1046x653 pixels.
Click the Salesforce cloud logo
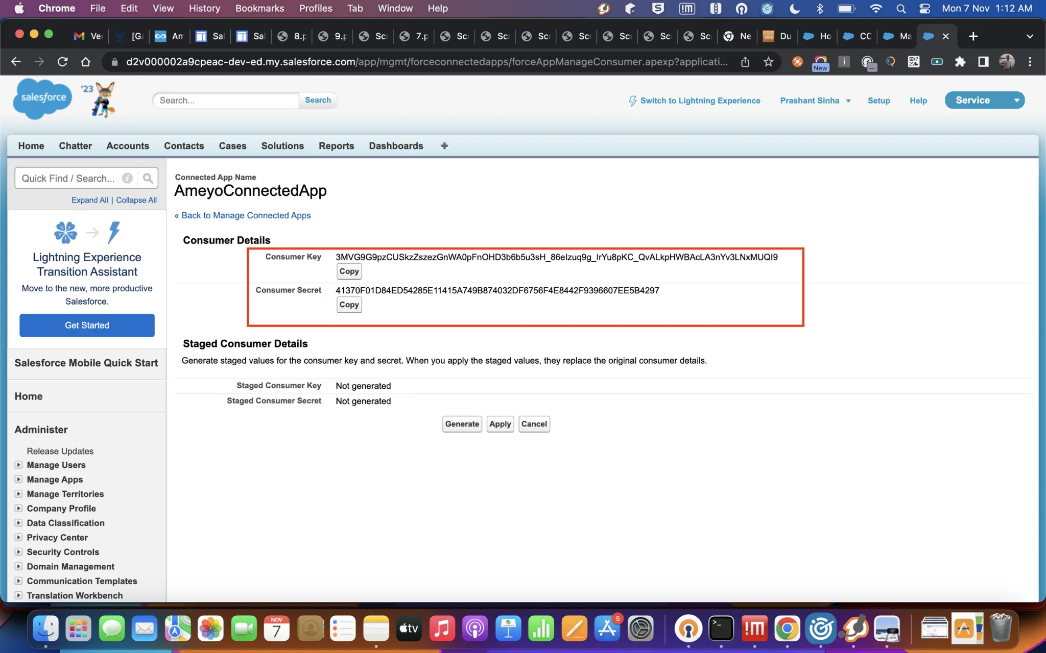[43, 98]
